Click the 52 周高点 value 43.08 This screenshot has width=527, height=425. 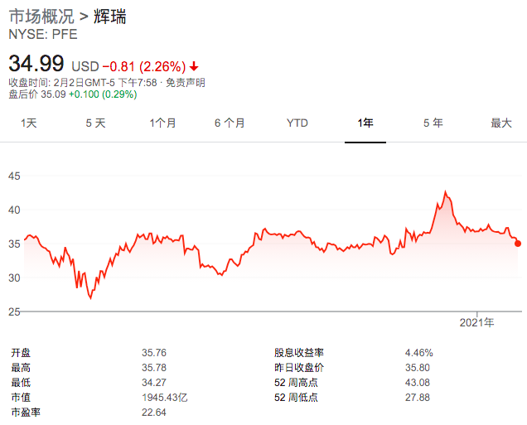tap(418, 382)
